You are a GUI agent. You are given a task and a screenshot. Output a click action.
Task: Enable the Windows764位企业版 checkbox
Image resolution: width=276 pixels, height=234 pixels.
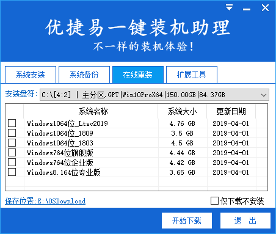pyautogui.click(x=12, y=163)
